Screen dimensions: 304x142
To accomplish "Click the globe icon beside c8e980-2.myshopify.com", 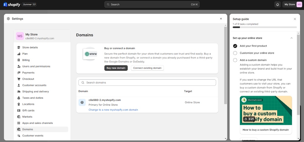I will click(x=82, y=102).
